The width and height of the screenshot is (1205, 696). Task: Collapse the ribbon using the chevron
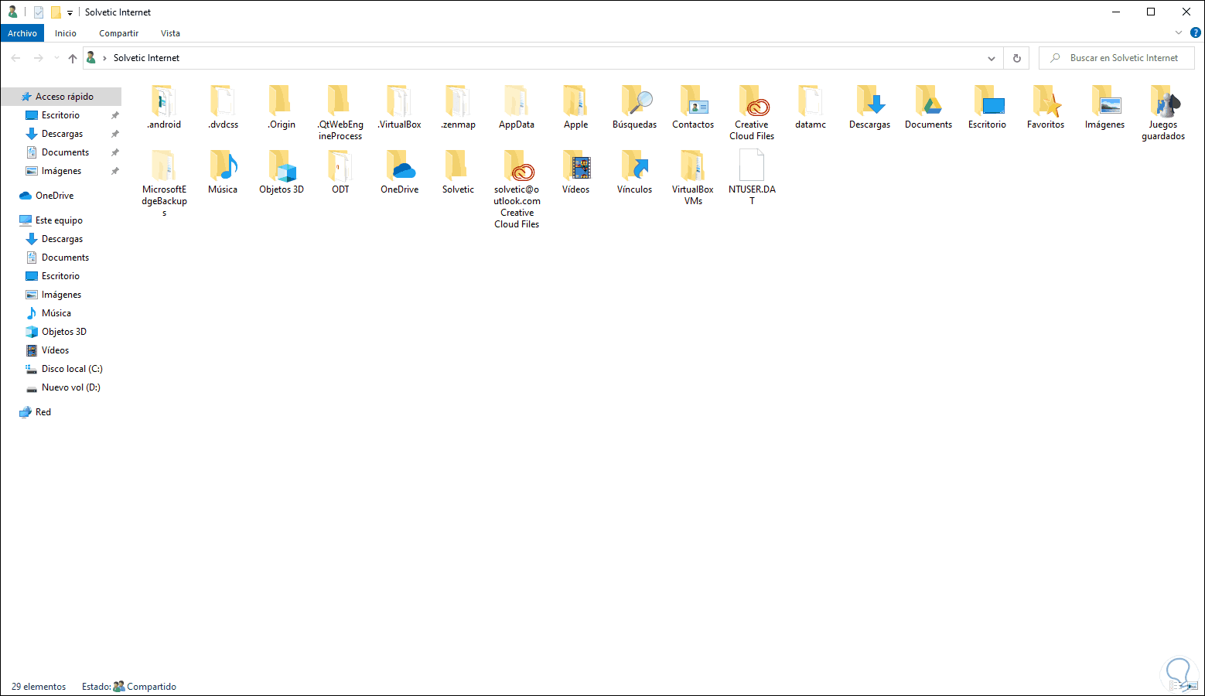point(1179,32)
